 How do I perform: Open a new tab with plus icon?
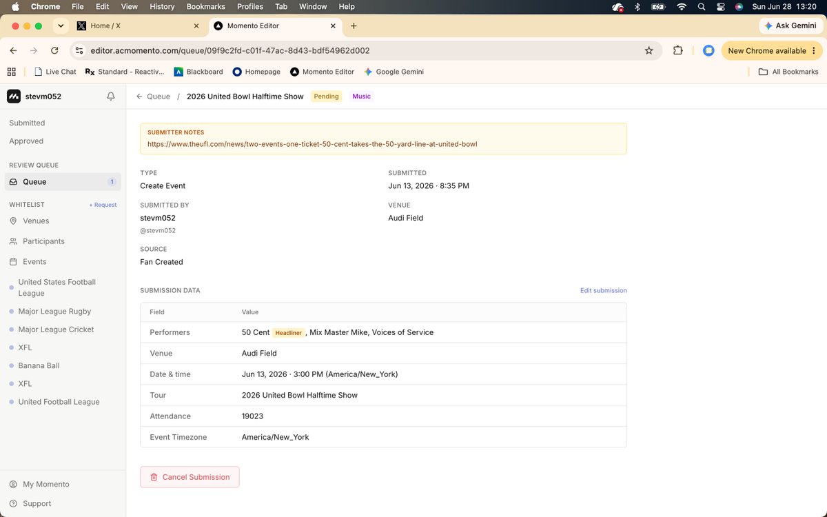354,26
